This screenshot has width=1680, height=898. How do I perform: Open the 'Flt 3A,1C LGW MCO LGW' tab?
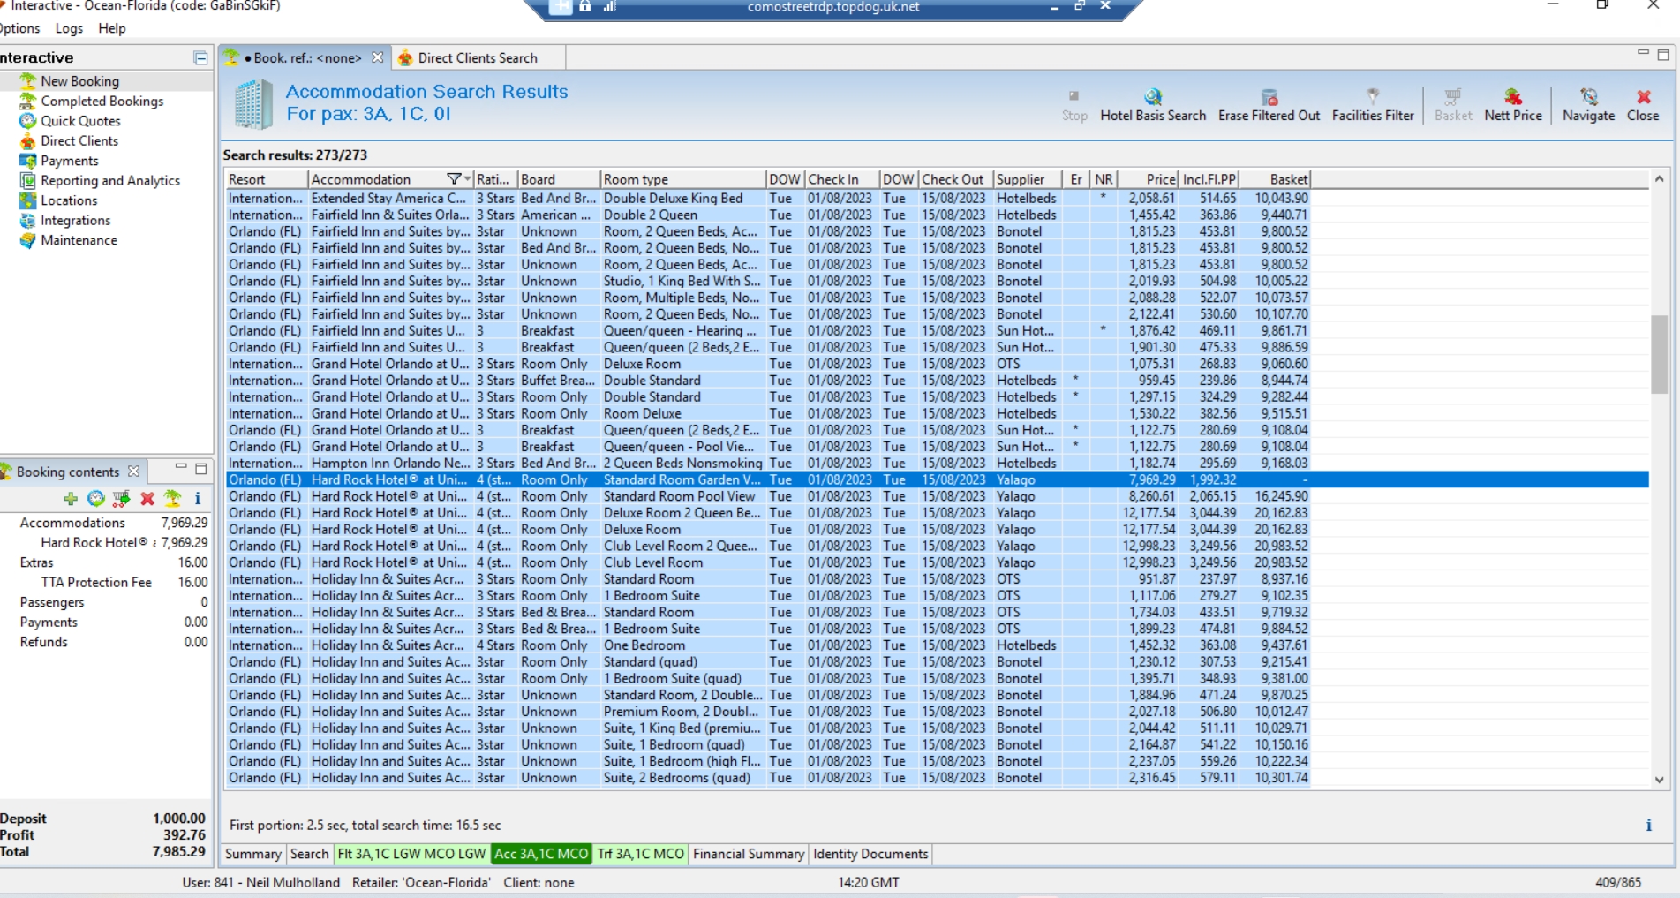pyautogui.click(x=411, y=854)
